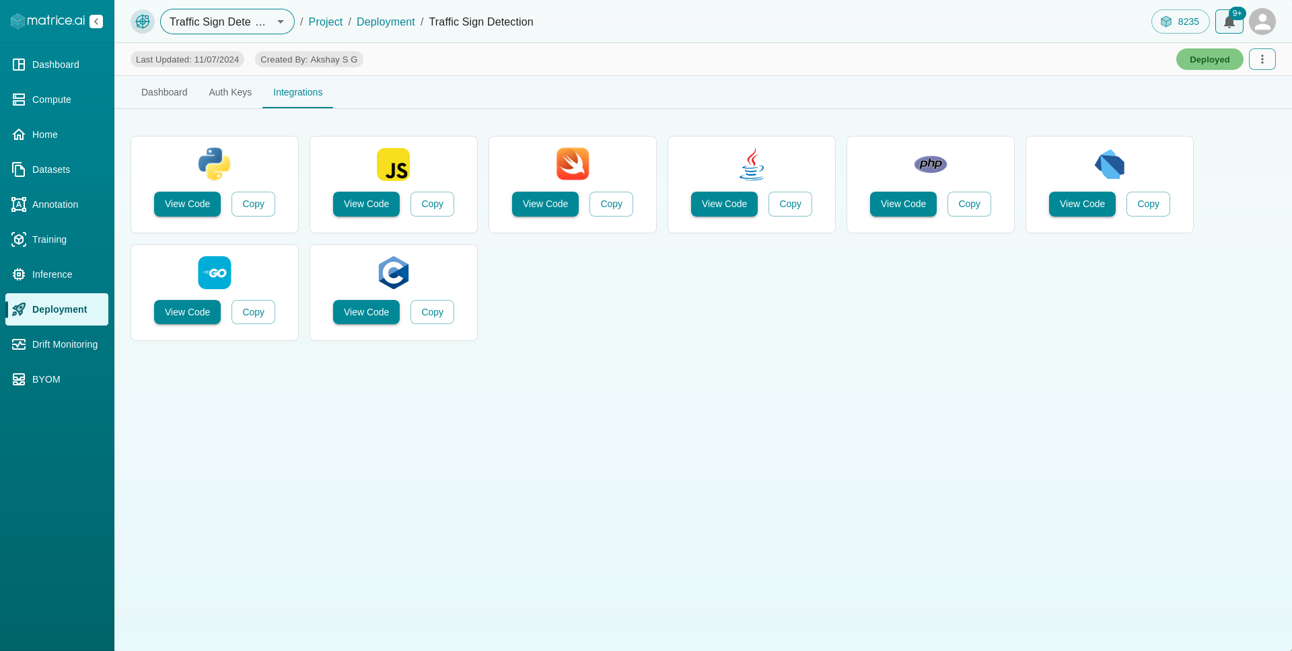Click the Java logo icon
Image resolution: width=1292 pixels, height=651 pixels.
[752, 164]
